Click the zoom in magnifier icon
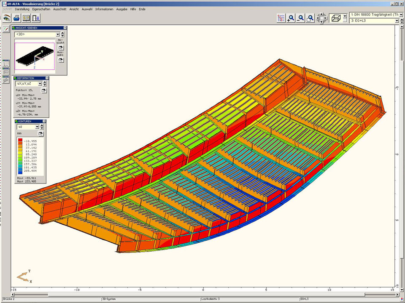Image resolution: width=405 pixels, height=303 pixels. (x=291, y=18)
